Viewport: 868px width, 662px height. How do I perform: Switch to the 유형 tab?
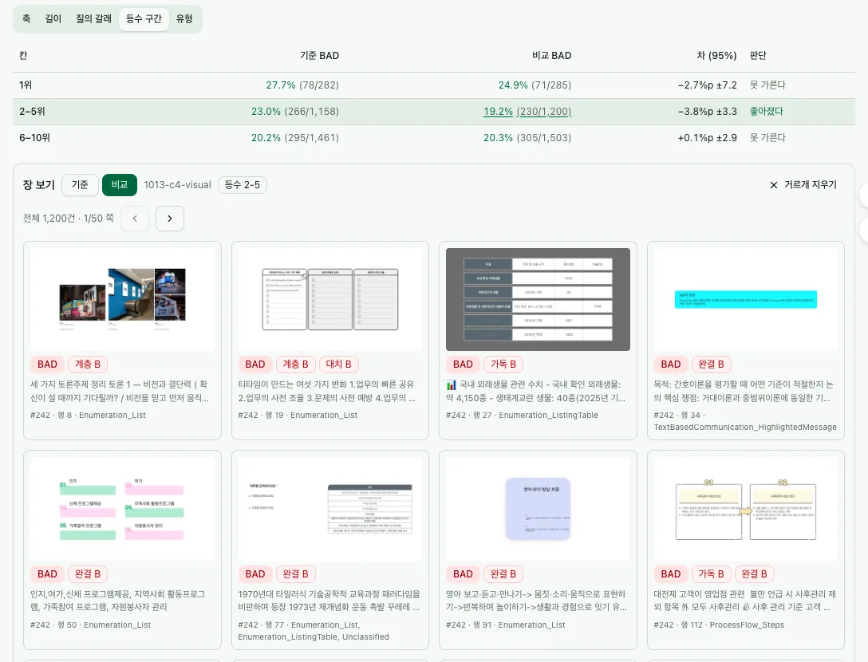pyautogui.click(x=184, y=19)
